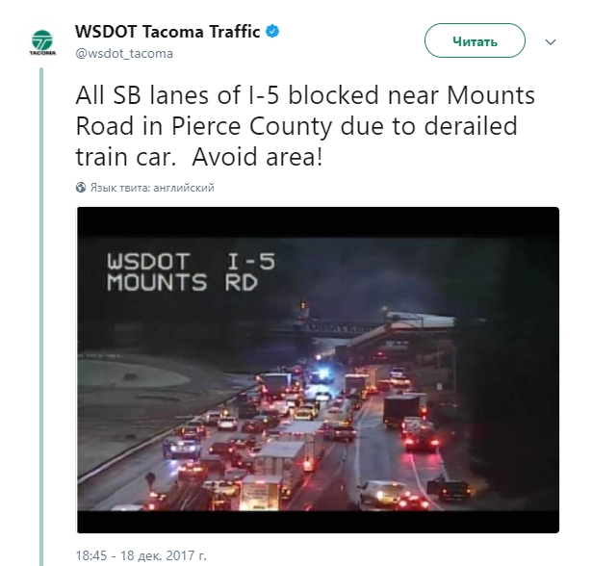
Task: Click the Язык твита: английский label
Action: [152, 188]
